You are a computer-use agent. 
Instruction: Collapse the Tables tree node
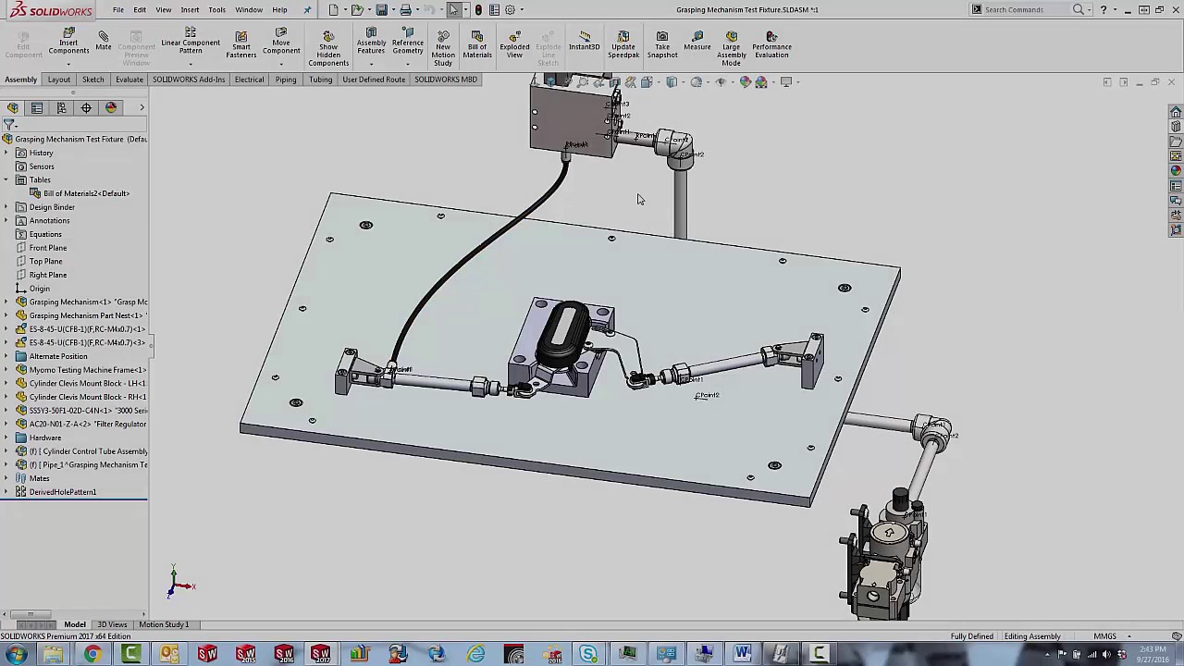click(7, 179)
